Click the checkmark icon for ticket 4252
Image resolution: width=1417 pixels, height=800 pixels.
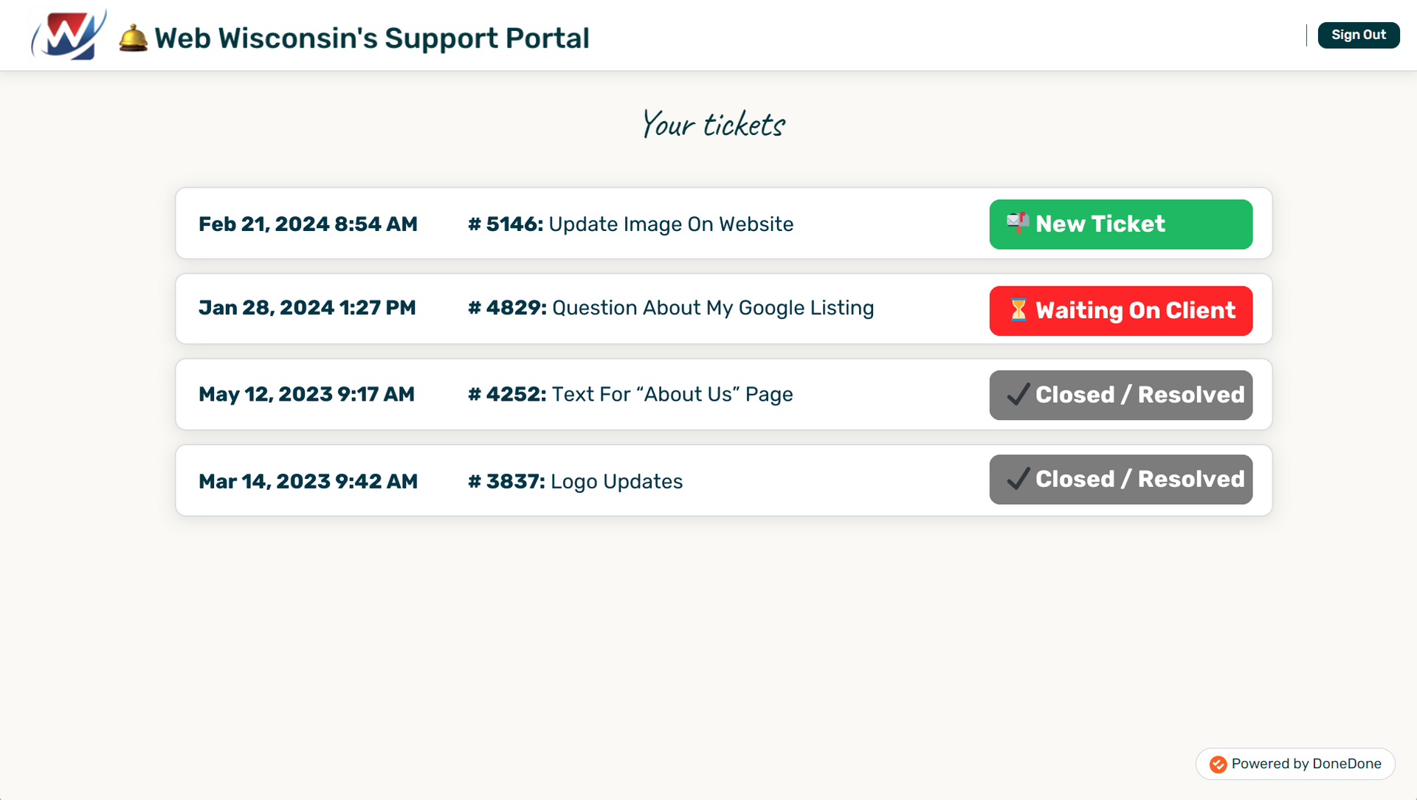1018,395
